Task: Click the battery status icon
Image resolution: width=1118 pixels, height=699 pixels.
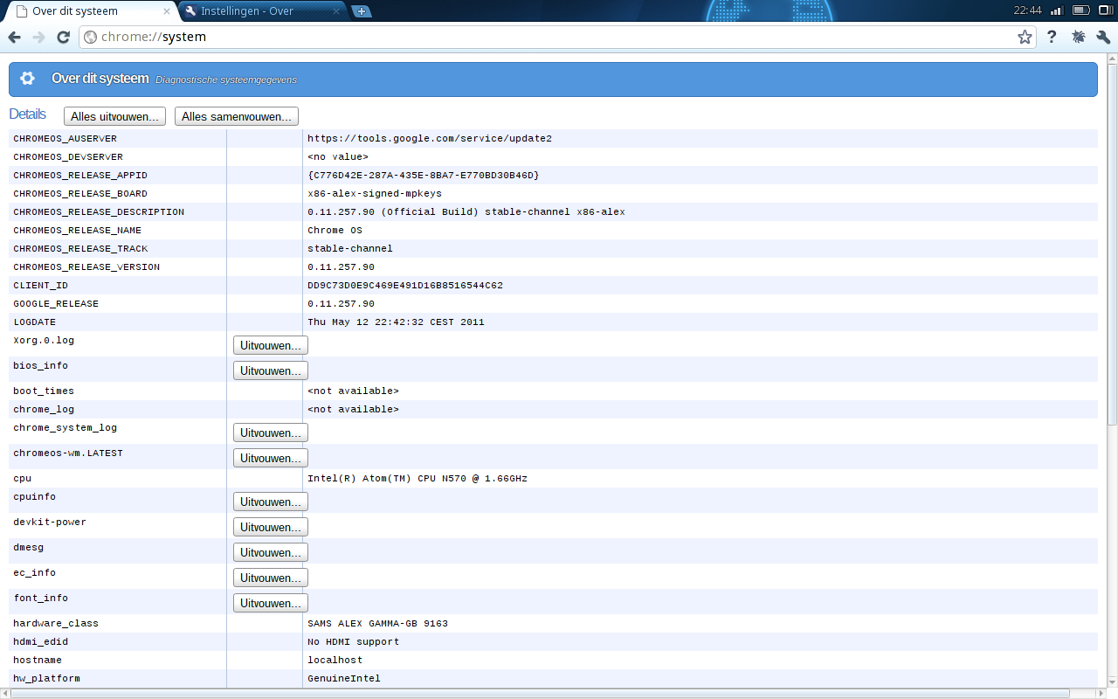Action: click(1080, 10)
